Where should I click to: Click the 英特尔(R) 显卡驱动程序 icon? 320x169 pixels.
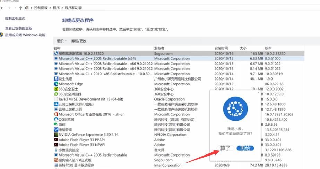[56, 165]
